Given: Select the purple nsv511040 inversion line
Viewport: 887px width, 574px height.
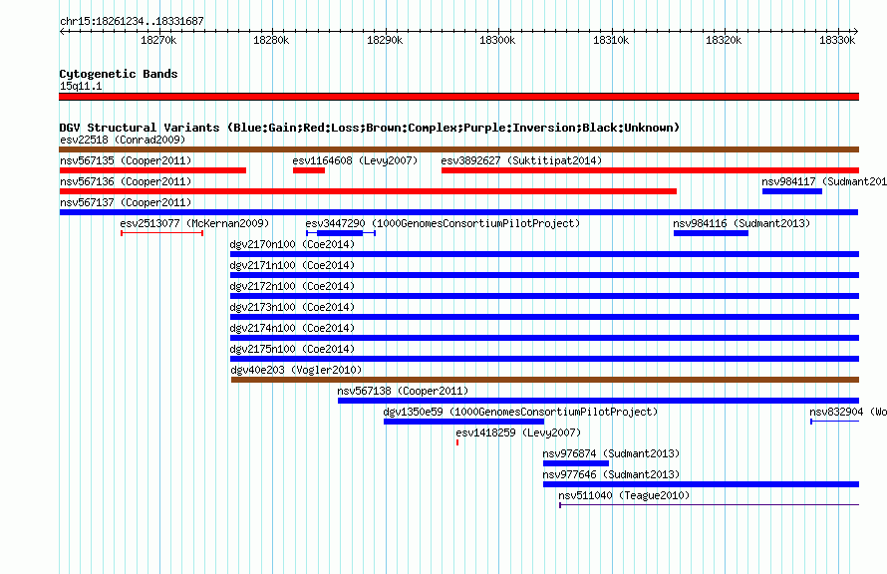Looking at the screenshot, I should [x=709, y=505].
